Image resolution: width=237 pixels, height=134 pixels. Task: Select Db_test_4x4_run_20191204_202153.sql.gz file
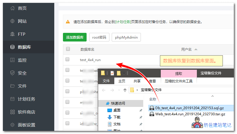point(191,108)
